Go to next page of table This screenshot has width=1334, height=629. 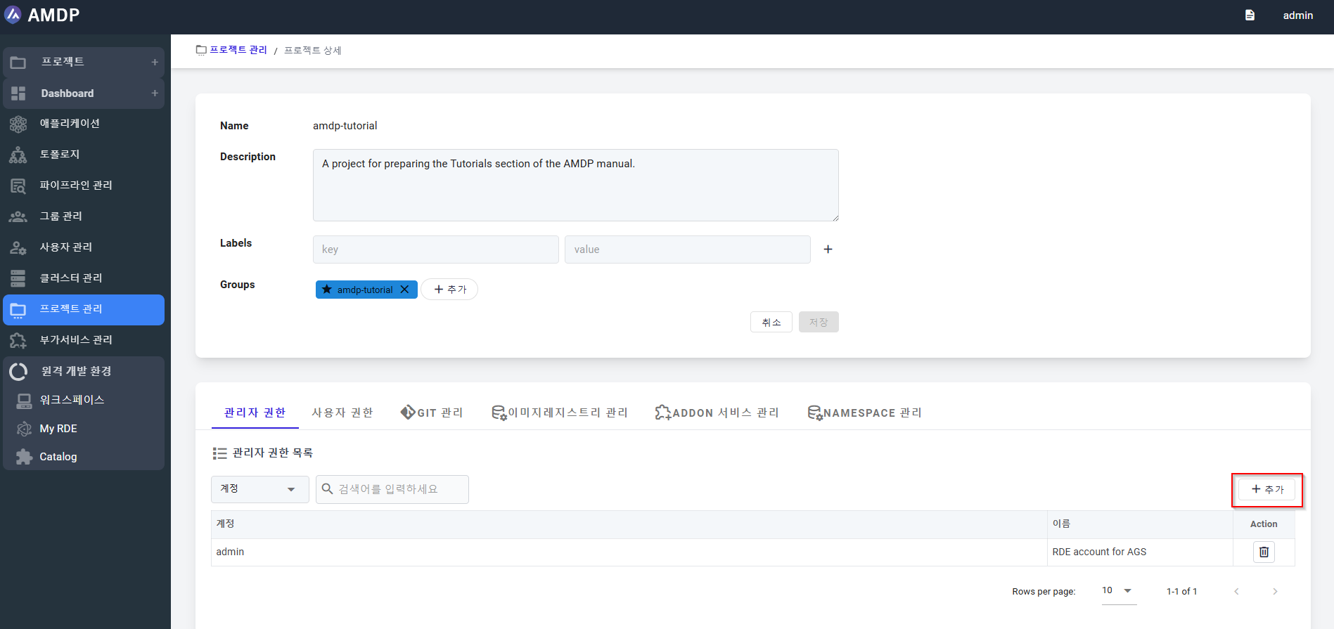[1275, 592]
